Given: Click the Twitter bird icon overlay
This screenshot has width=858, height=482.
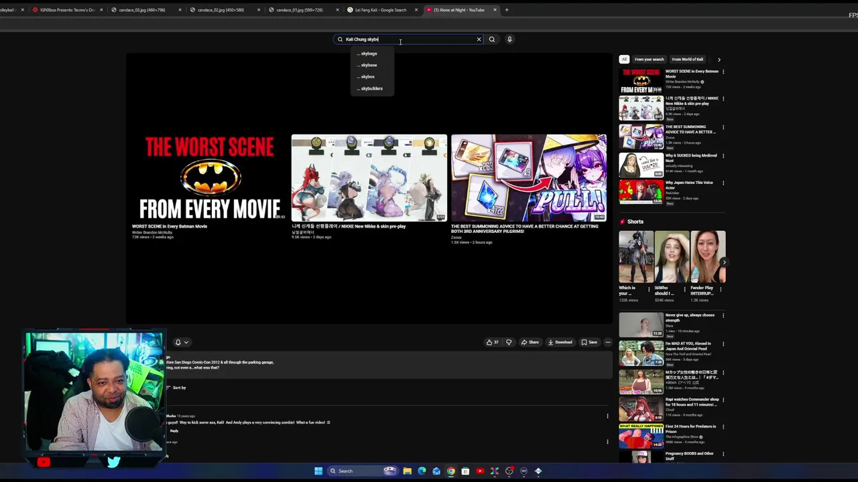Looking at the screenshot, I should pyautogui.click(x=113, y=461).
